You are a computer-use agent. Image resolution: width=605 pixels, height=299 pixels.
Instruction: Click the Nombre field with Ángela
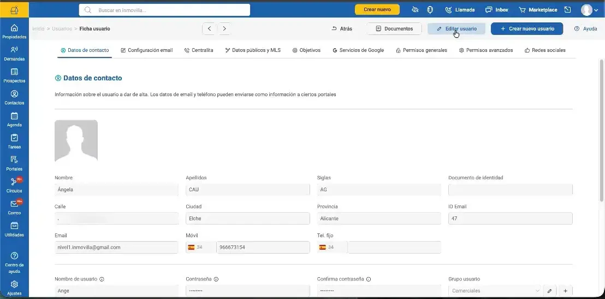[116, 190]
